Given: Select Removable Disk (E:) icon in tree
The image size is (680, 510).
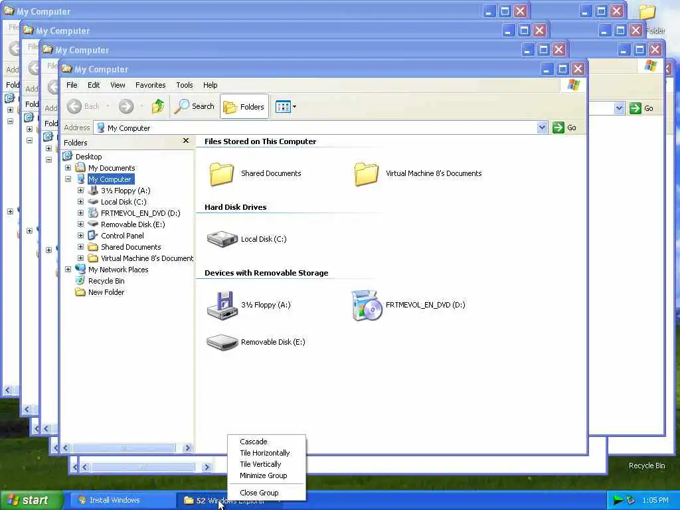Looking at the screenshot, I should pyautogui.click(x=93, y=224).
